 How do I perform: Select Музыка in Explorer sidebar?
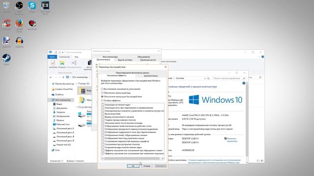click(x=58, y=120)
